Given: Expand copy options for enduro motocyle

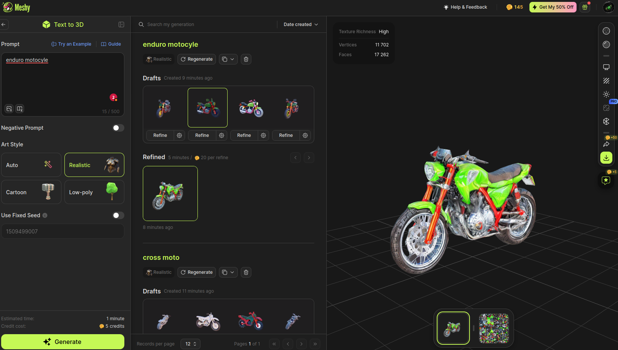Looking at the screenshot, I should tap(228, 59).
